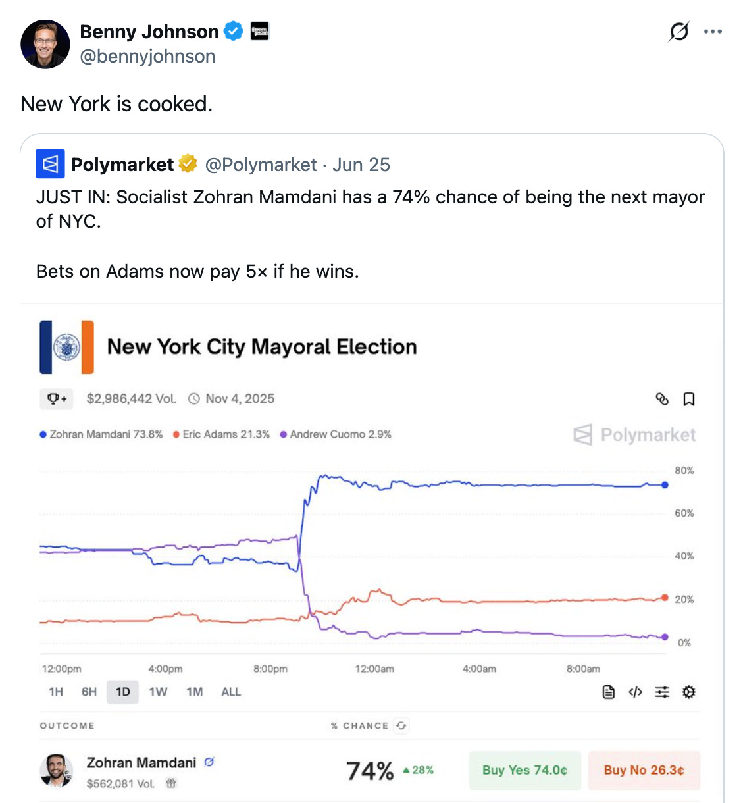This screenshot has height=803, width=741.
Task: Click Benny Johnson's profile avatar
Action: [45, 43]
